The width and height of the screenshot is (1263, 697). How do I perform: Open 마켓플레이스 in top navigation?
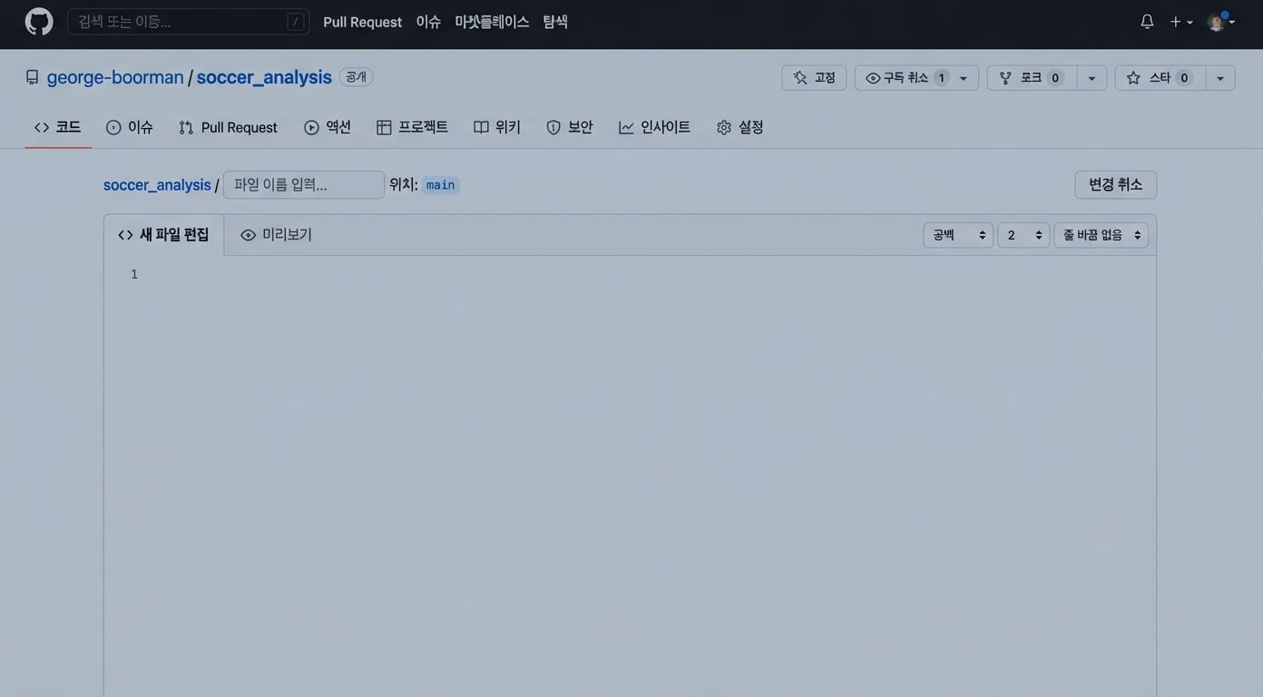click(492, 22)
